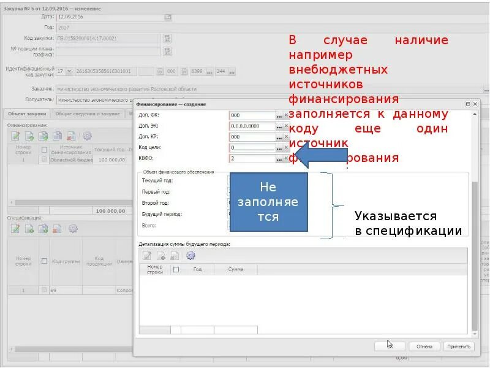The width and height of the screenshot is (490, 368).
Task: Select the edit icon in Спецификация toolbar
Action: (x=15, y=228)
